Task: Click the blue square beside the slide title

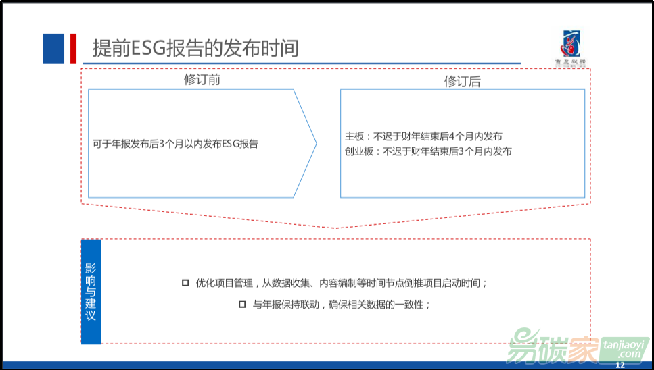Action: (53, 49)
